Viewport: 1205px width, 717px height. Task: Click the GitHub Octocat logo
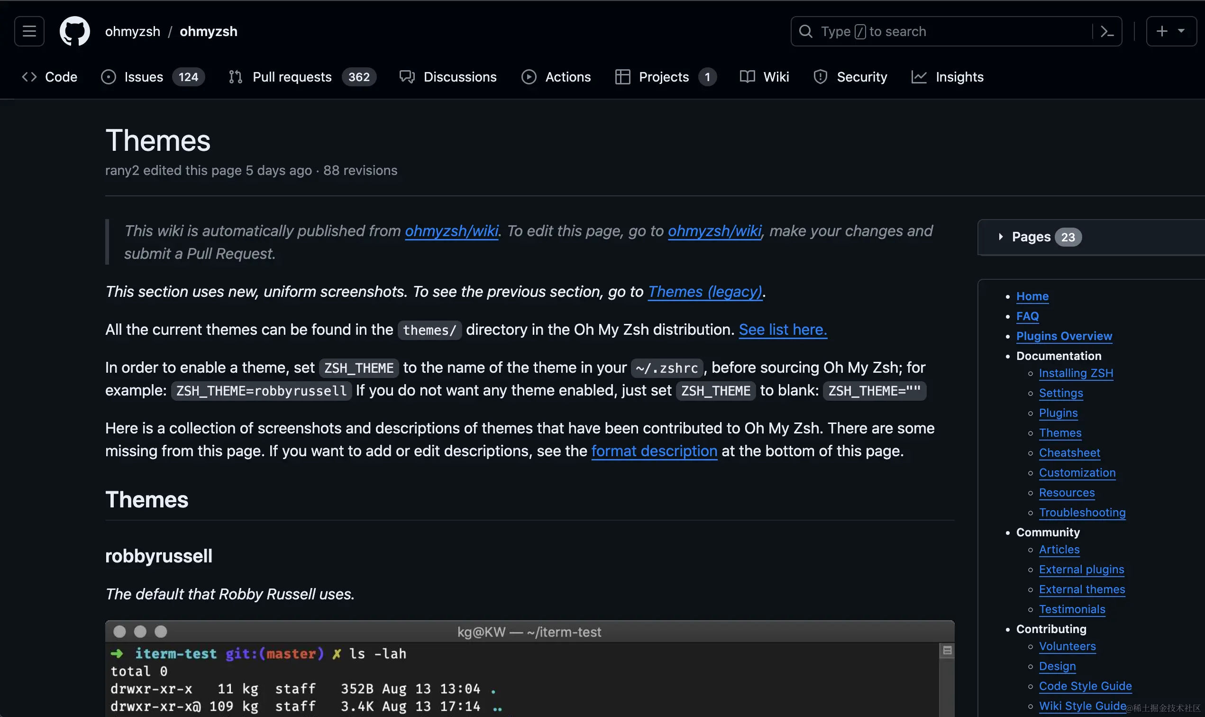click(74, 31)
